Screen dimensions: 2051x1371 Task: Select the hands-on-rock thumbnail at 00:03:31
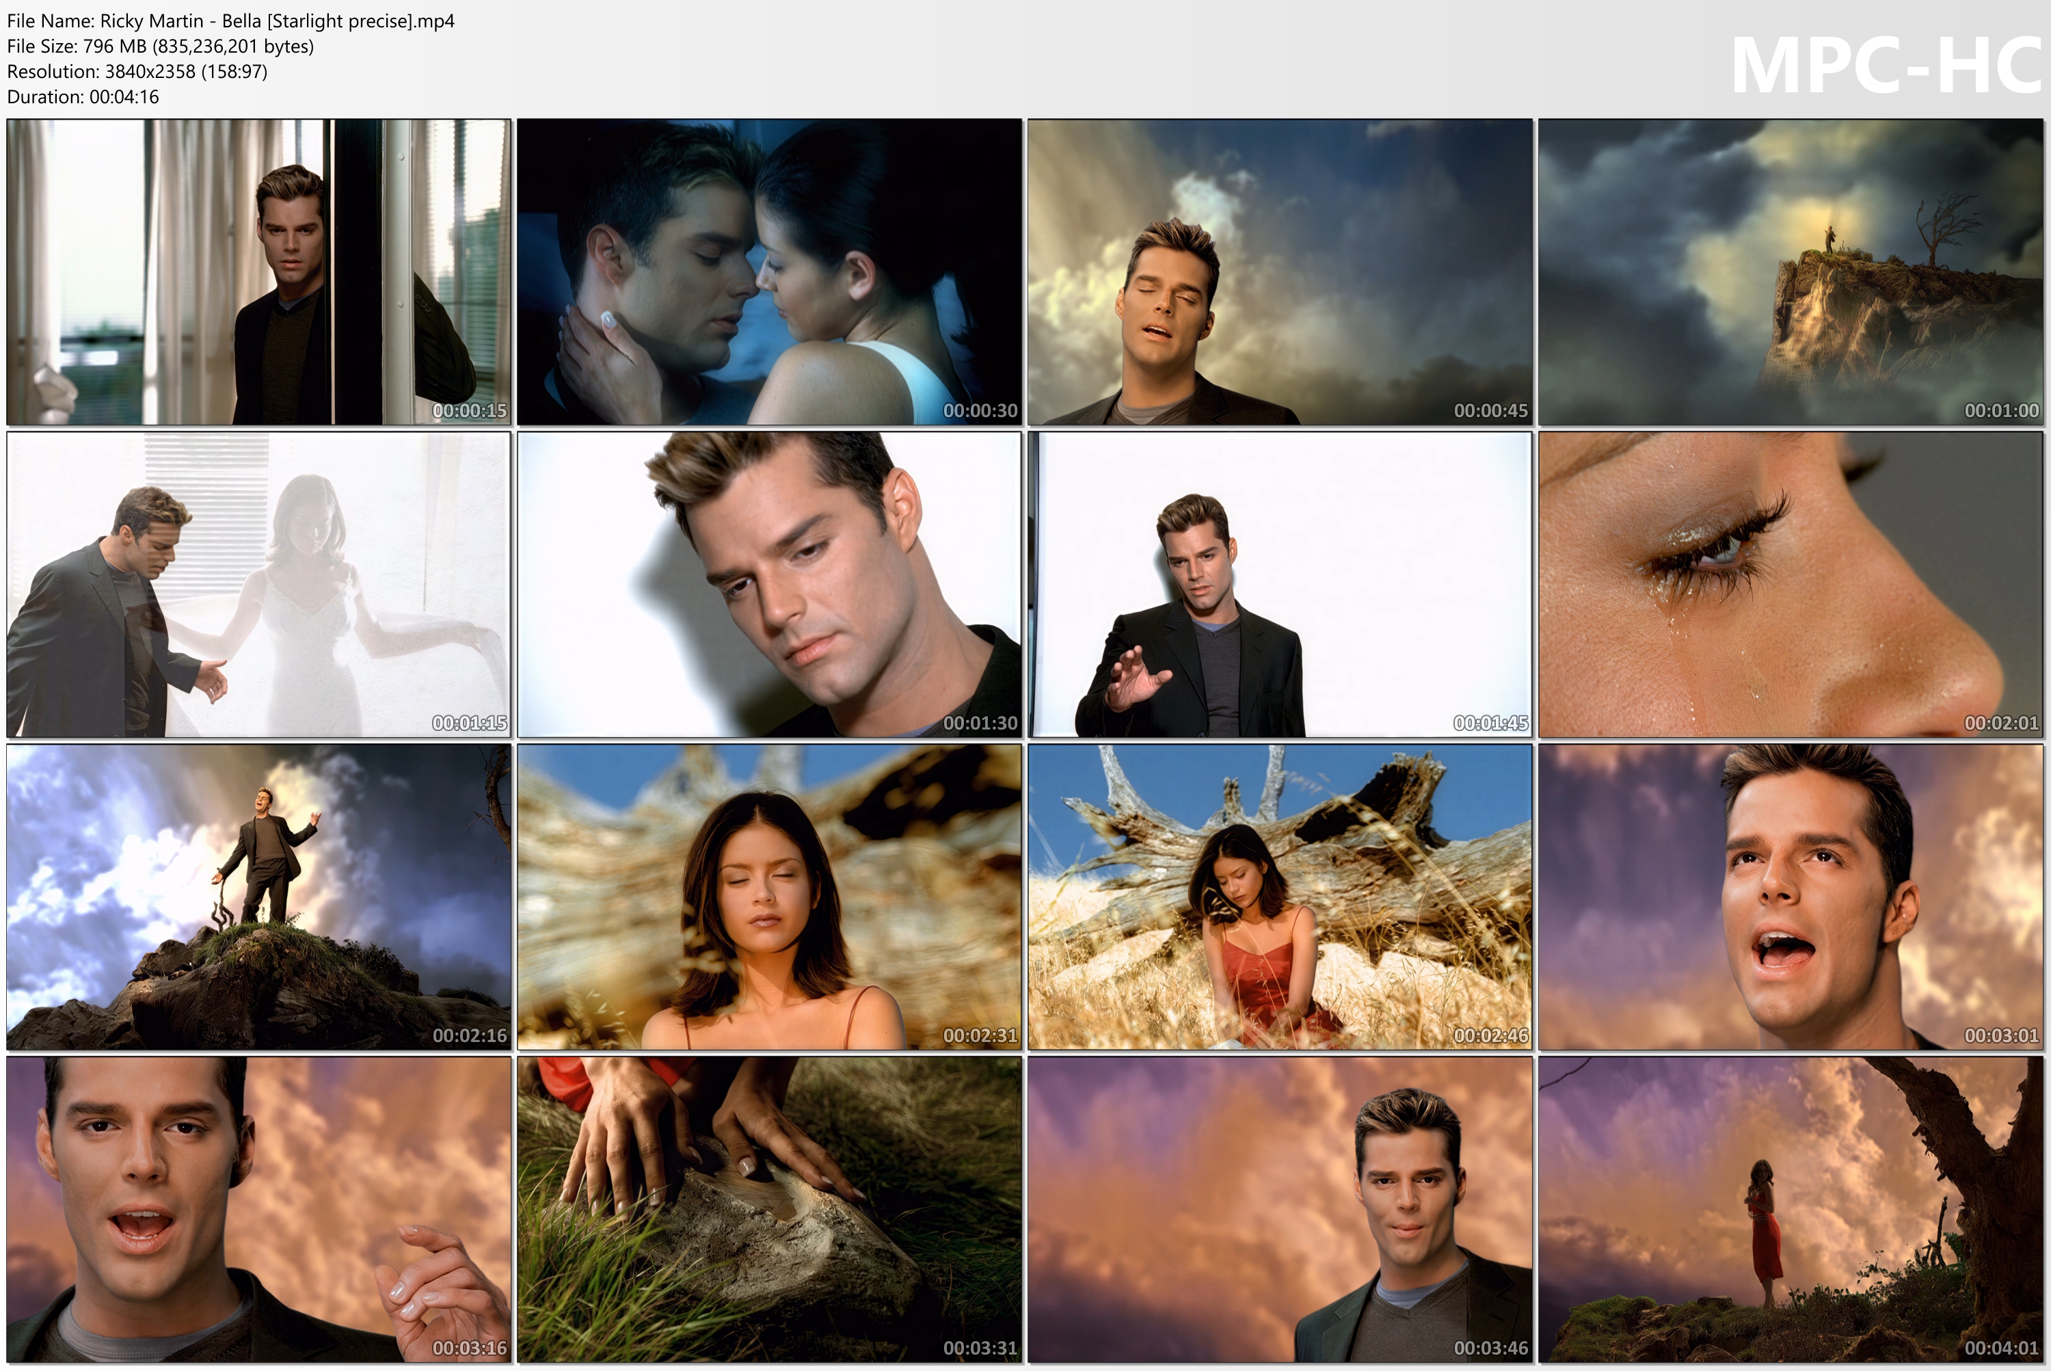[x=769, y=1210]
